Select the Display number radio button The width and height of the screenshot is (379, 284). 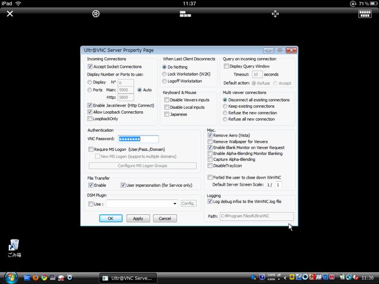pyautogui.click(x=89, y=82)
